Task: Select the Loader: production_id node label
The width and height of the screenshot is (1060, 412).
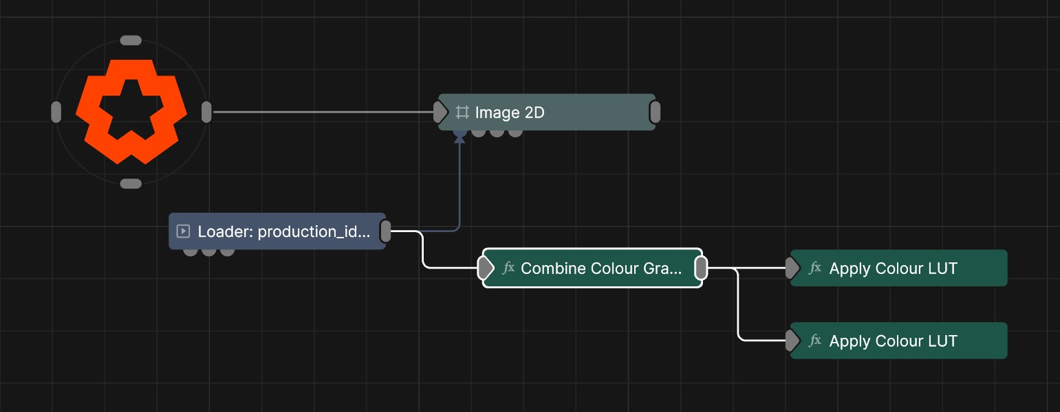Action: pyautogui.click(x=283, y=231)
